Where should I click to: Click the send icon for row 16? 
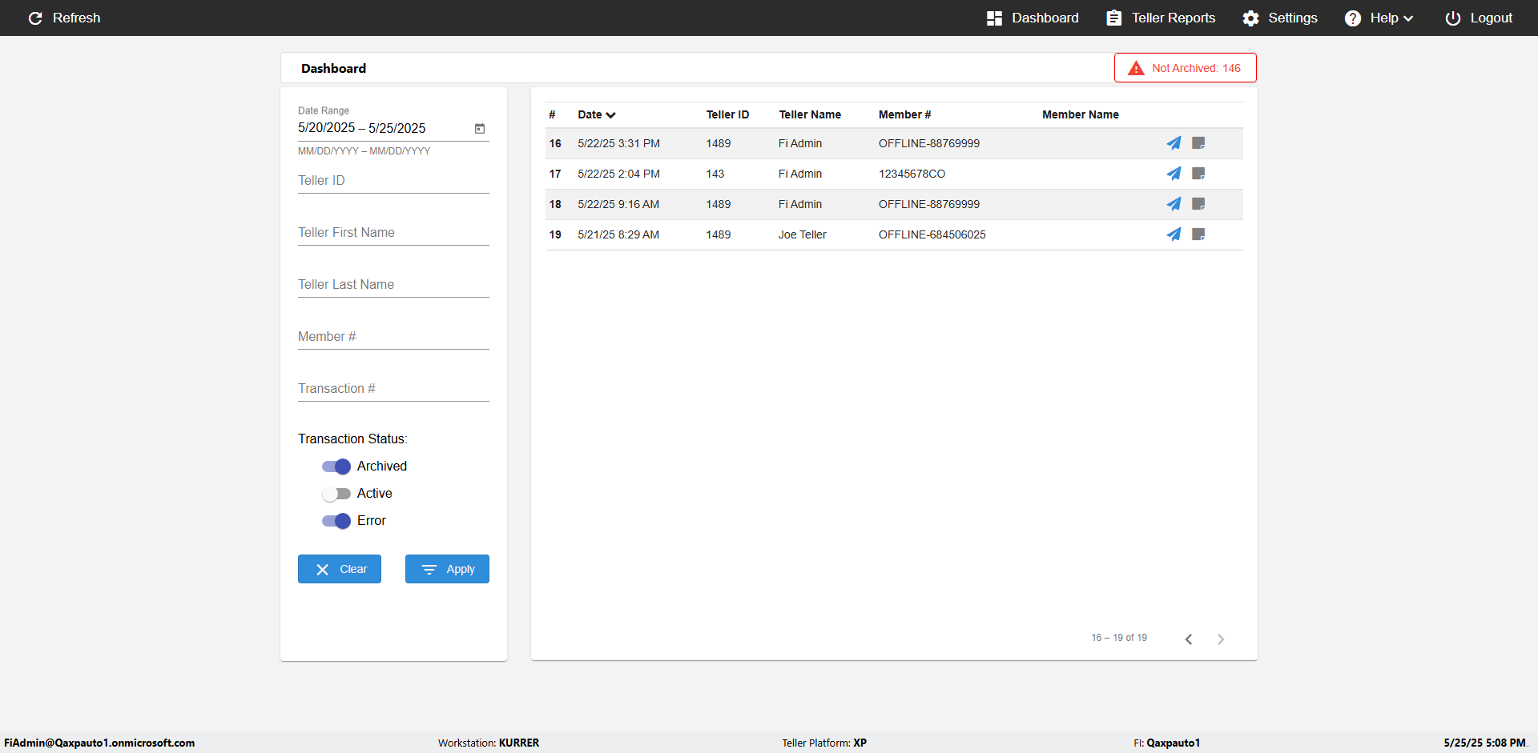click(x=1174, y=143)
